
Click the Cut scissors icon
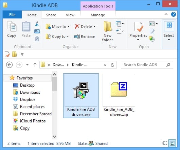point(37,24)
